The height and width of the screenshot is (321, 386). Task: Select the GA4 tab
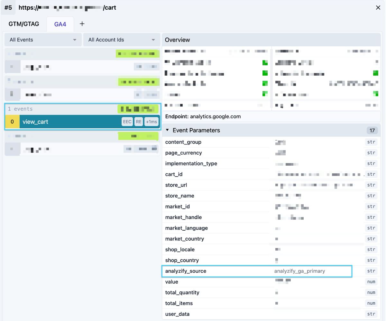(x=60, y=24)
